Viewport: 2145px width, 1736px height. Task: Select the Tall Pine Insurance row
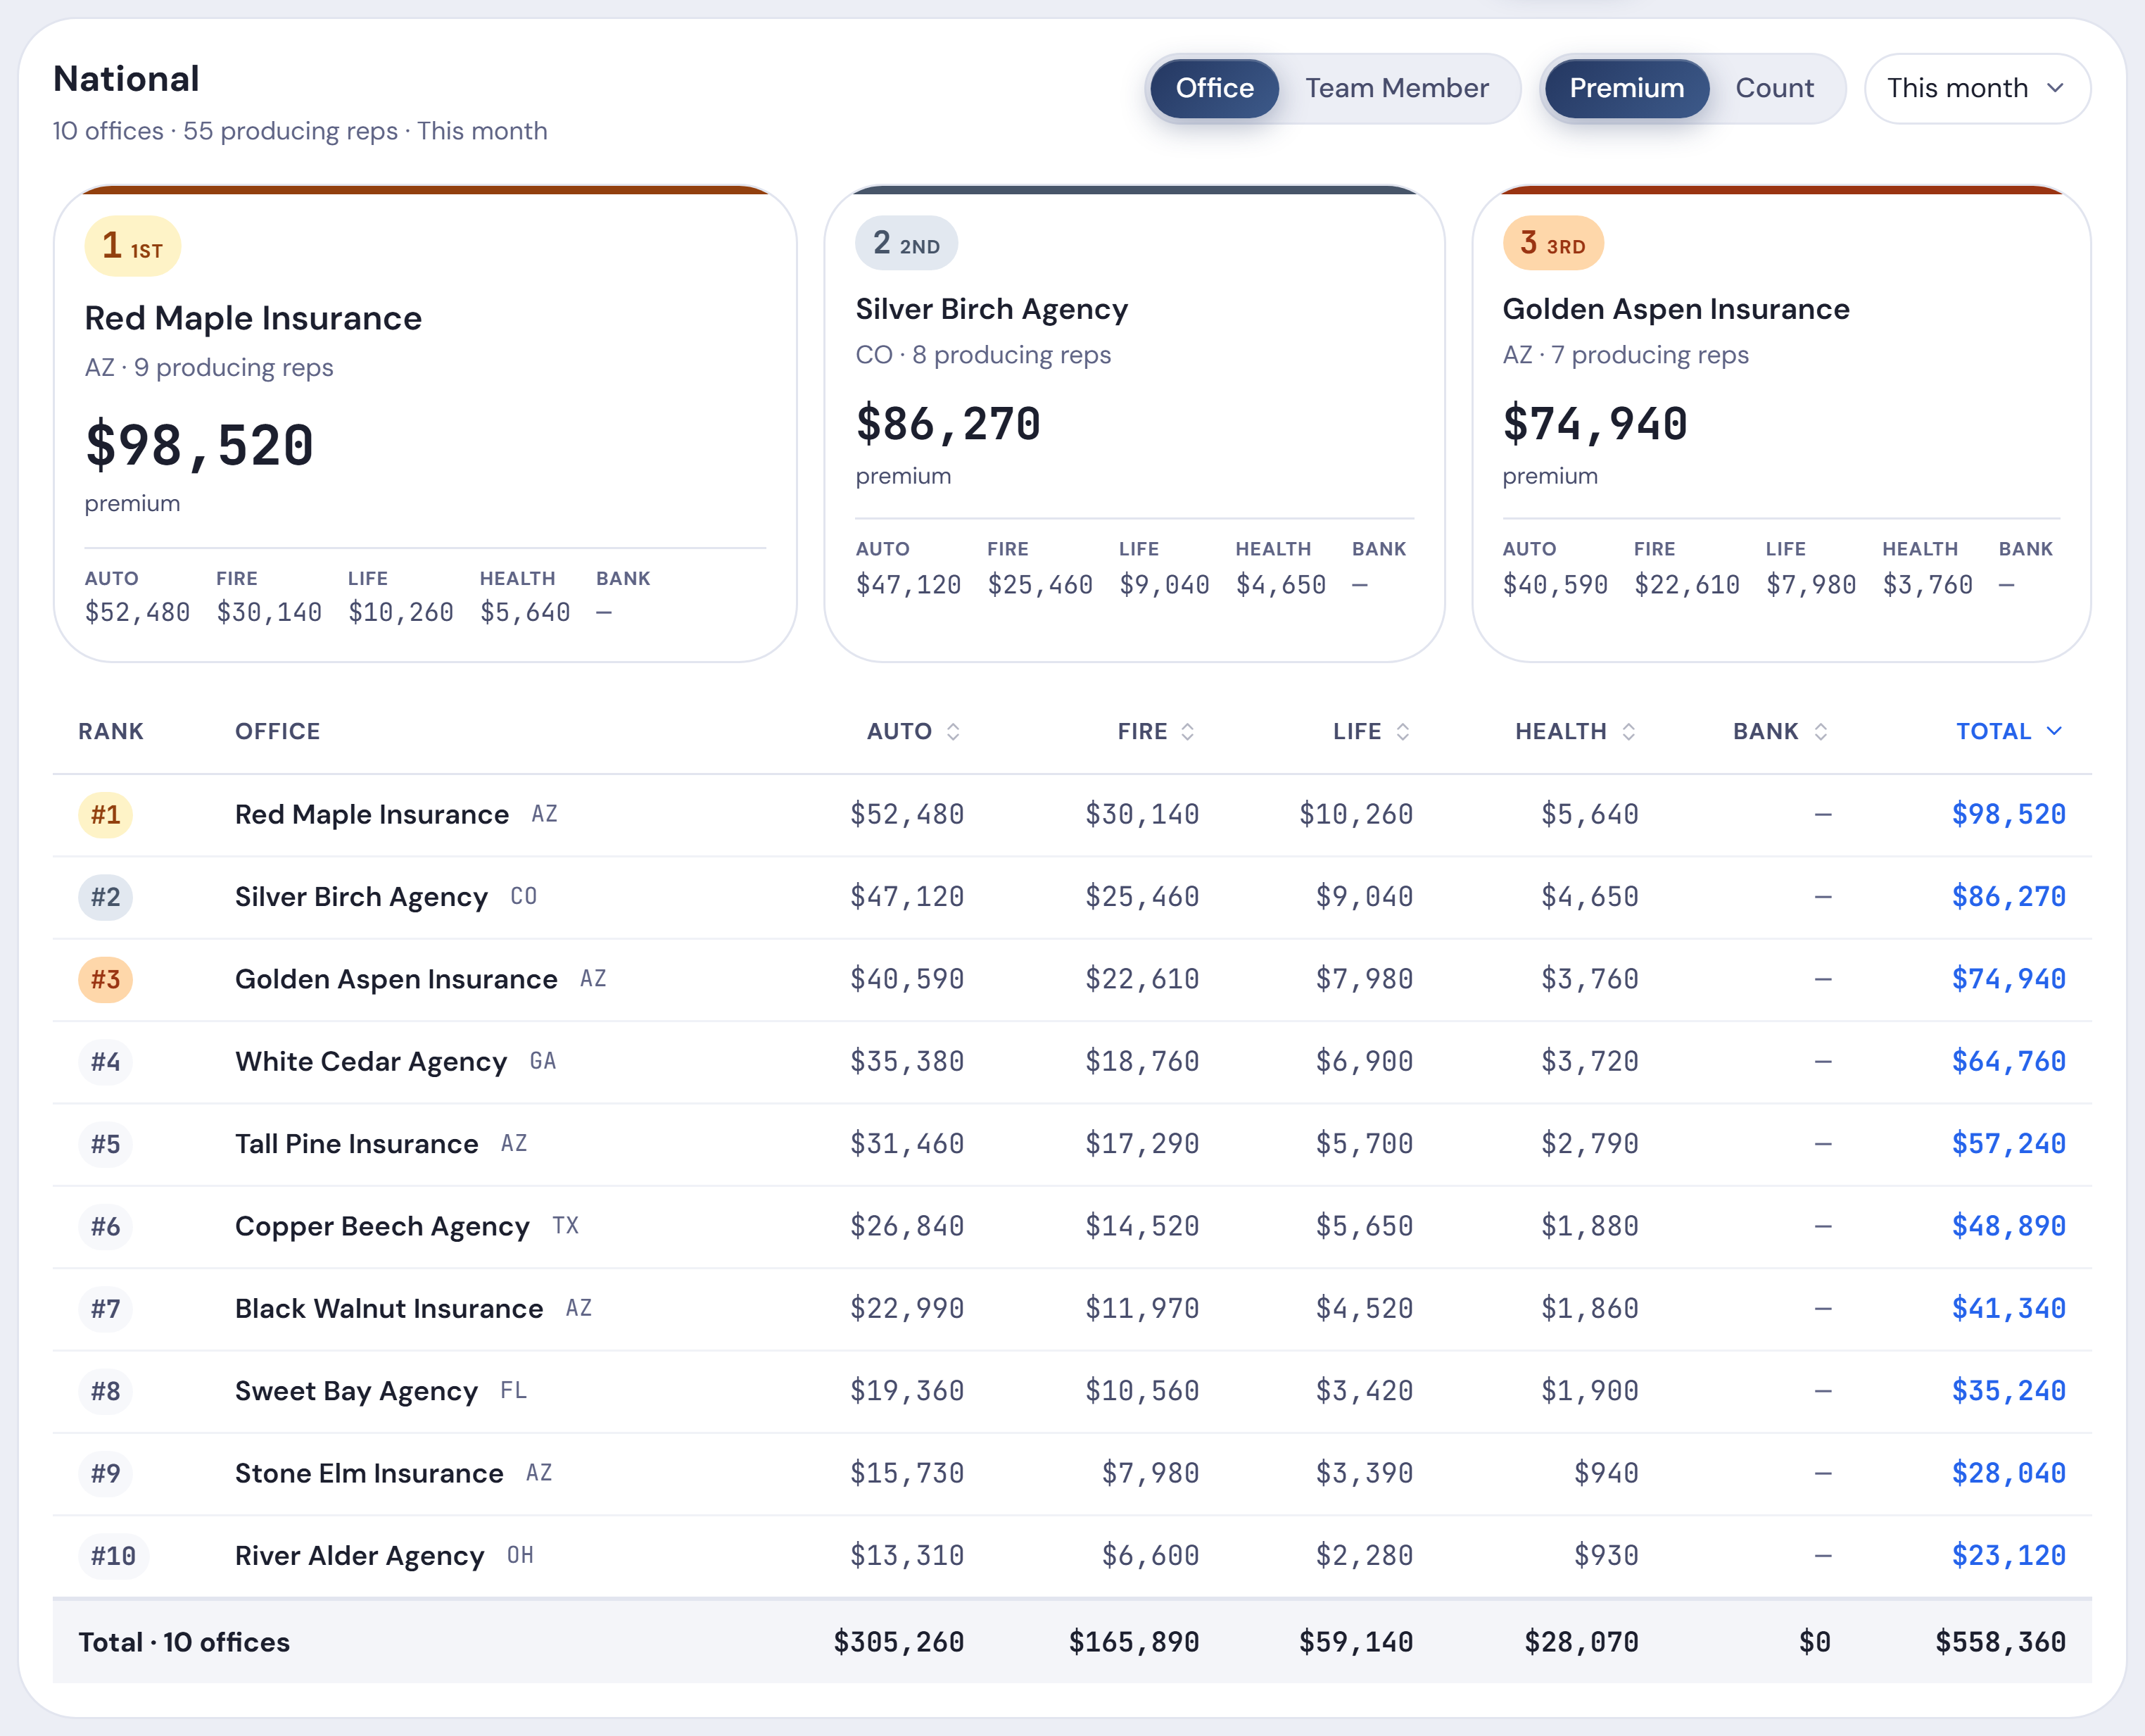[1072, 1143]
